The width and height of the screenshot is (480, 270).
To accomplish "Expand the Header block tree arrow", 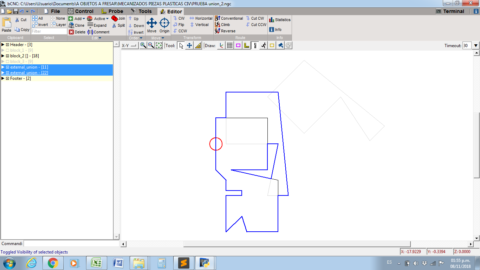I will (3, 45).
